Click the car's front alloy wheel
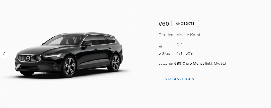The width and height of the screenshot is (271, 108). click(69, 67)
